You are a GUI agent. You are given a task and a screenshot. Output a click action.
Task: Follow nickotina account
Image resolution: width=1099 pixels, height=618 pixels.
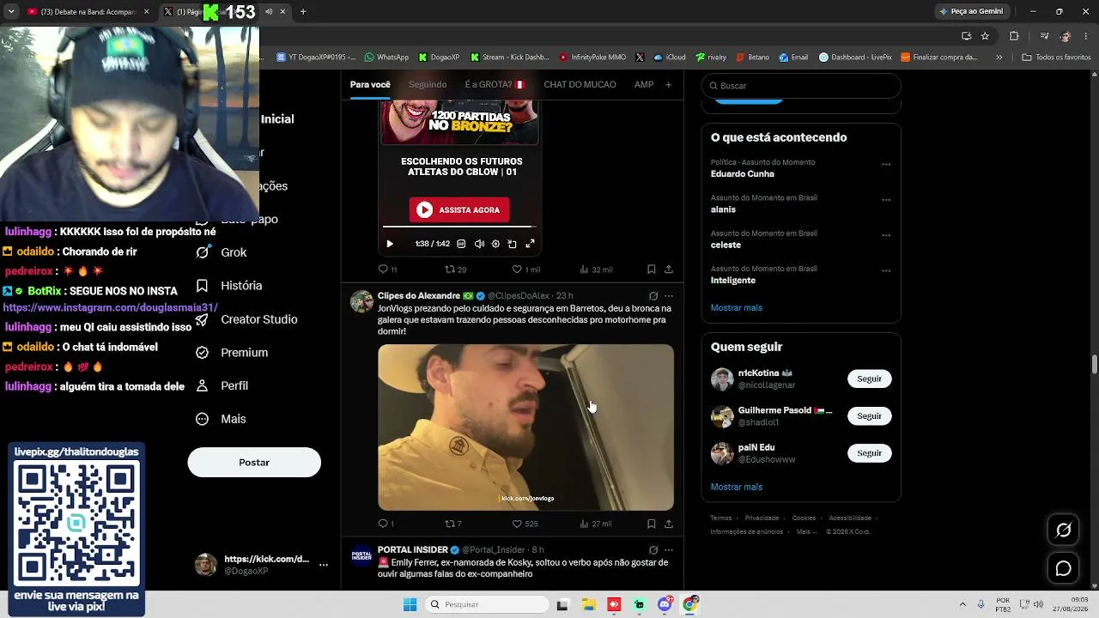pos(869,379)
